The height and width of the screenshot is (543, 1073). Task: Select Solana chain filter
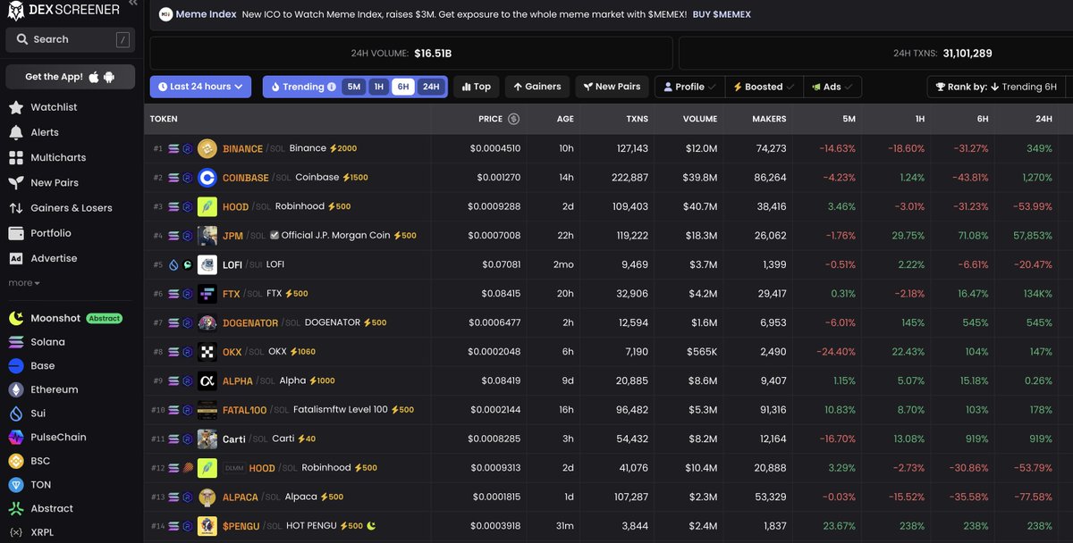pyautogui.click(x=47, y=342)
